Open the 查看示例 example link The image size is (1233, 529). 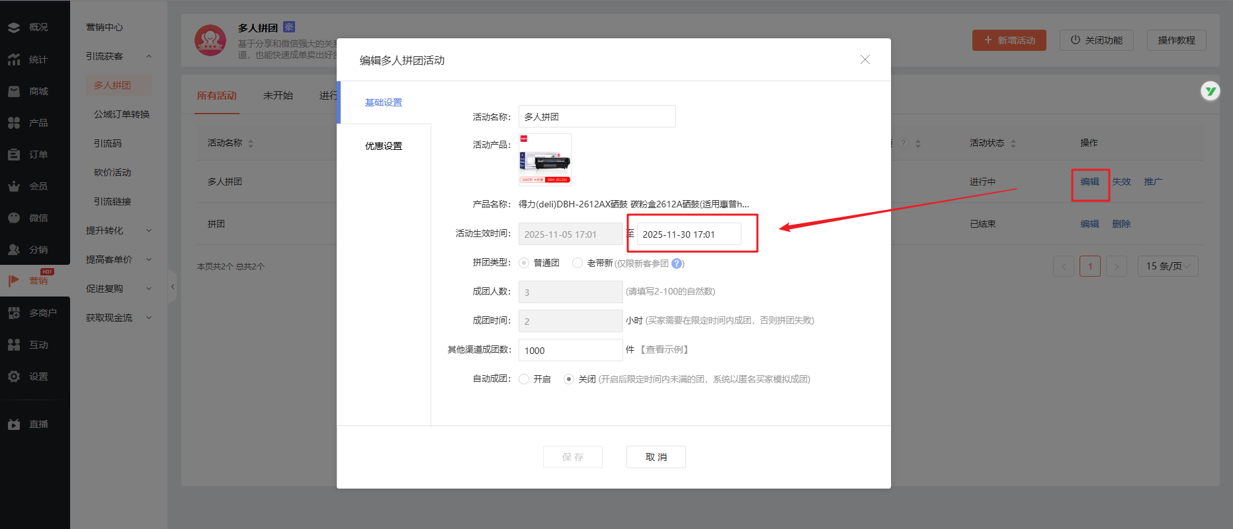click(665, 349)
